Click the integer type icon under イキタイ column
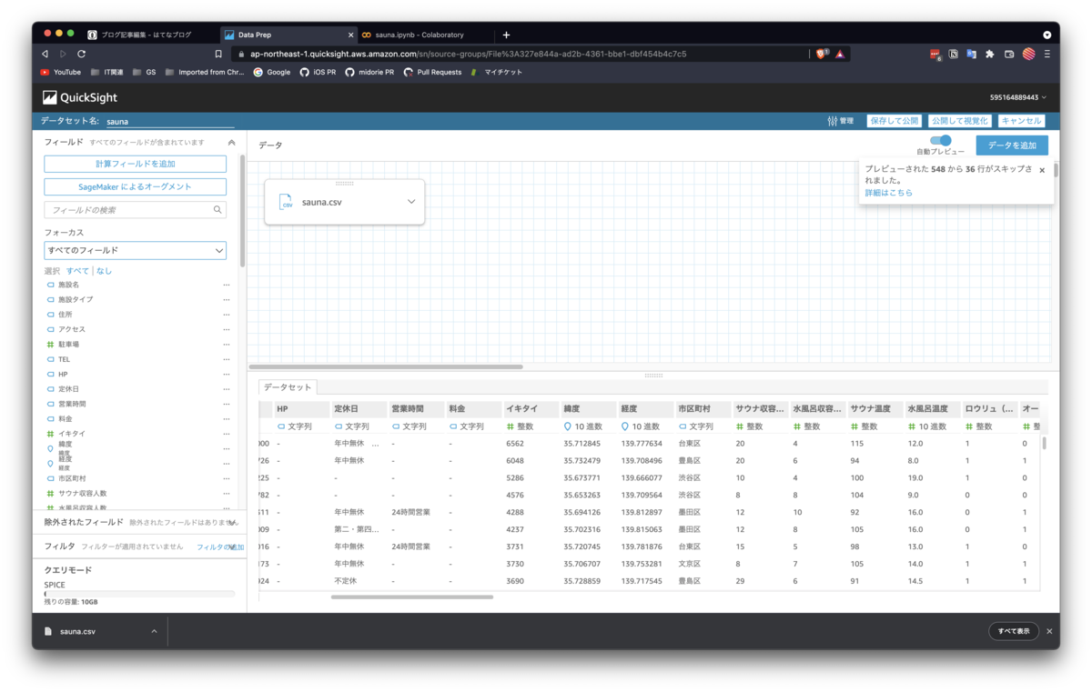The height and width of the screenshot is (692, 1092). tap(510, 426)
